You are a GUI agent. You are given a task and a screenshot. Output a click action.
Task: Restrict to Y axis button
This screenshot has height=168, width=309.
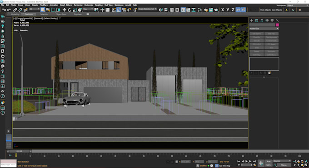click(228, 10)
